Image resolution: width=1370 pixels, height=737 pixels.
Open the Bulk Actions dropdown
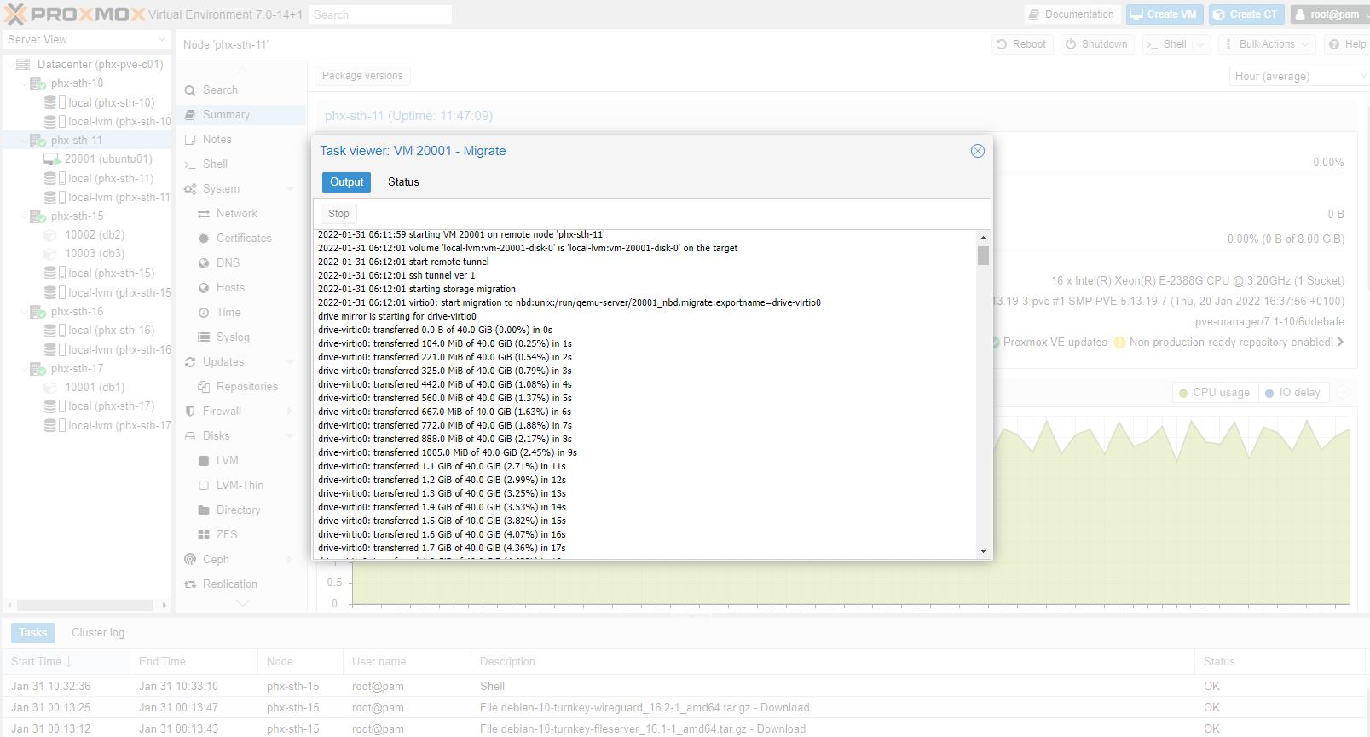(x=1266, y=44)
